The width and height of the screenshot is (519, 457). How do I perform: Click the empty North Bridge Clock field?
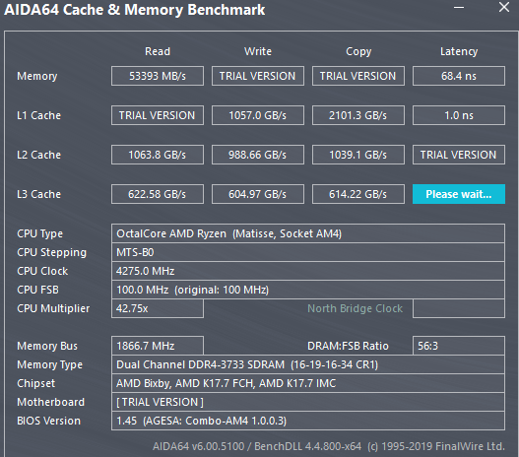[458, 308]
